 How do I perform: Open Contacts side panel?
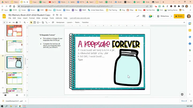pyautogui.click(x=190, y=44)
